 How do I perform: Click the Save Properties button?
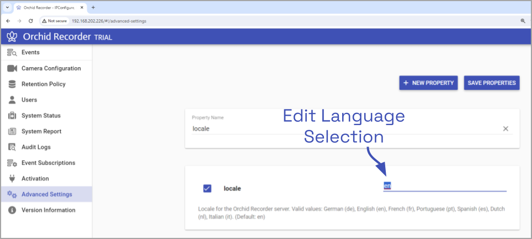point(492,83)
